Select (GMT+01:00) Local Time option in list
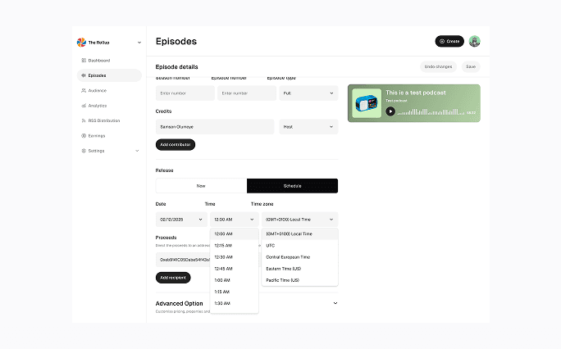The image size is (561, 349). tap(300, 234)
